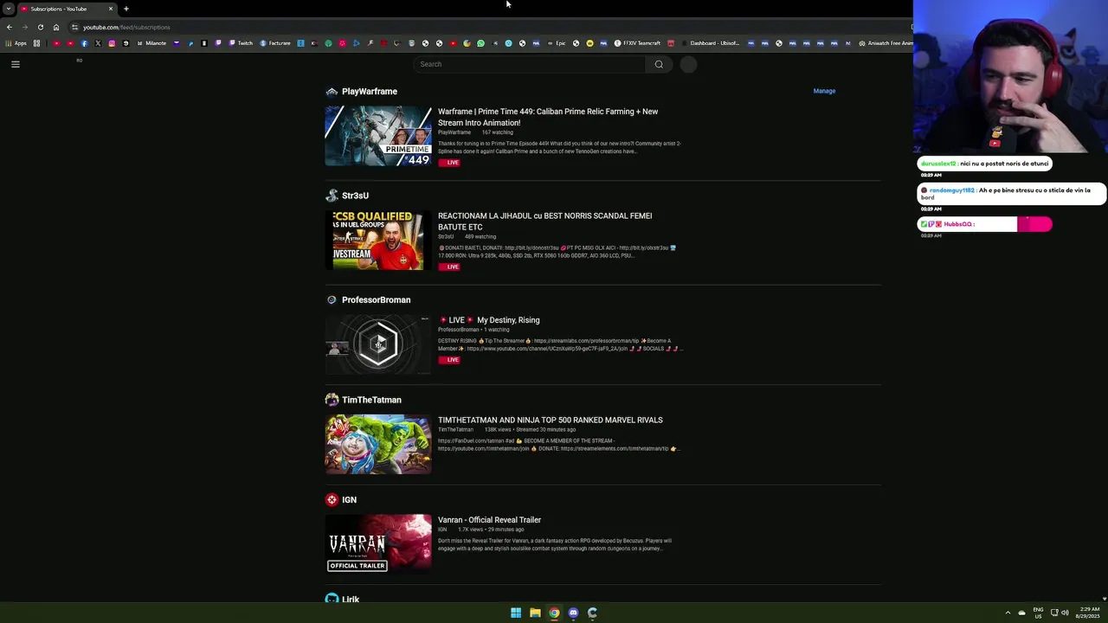This screenshot has width=1108, height=623.
Task: Click the ENG US language indicator
Action: pos(1038,613)
